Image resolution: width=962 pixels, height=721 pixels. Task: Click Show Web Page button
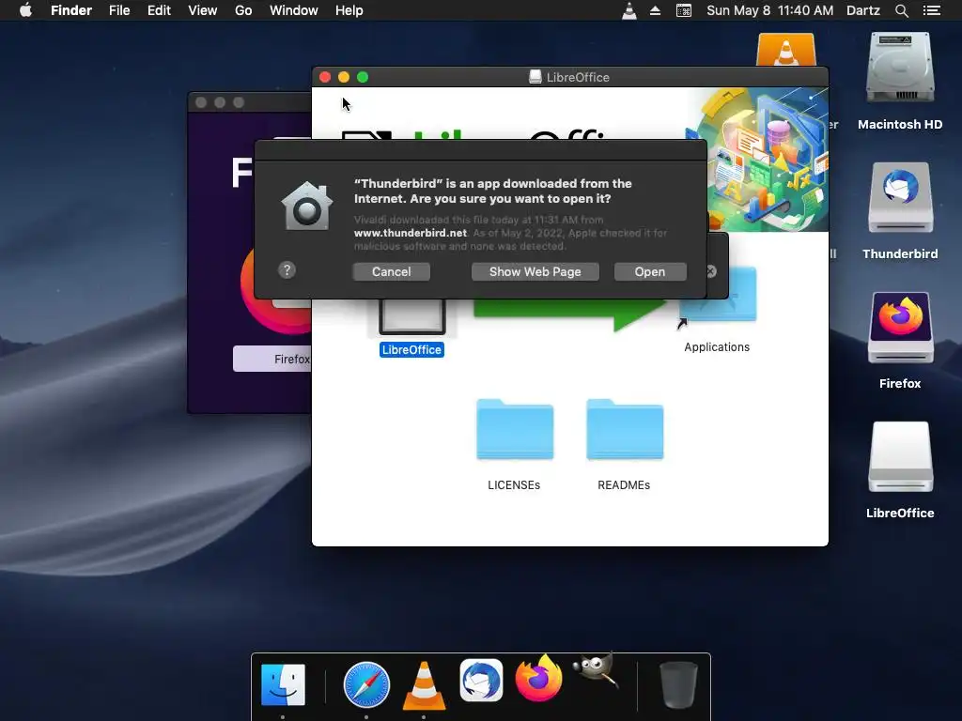[535, 271]
